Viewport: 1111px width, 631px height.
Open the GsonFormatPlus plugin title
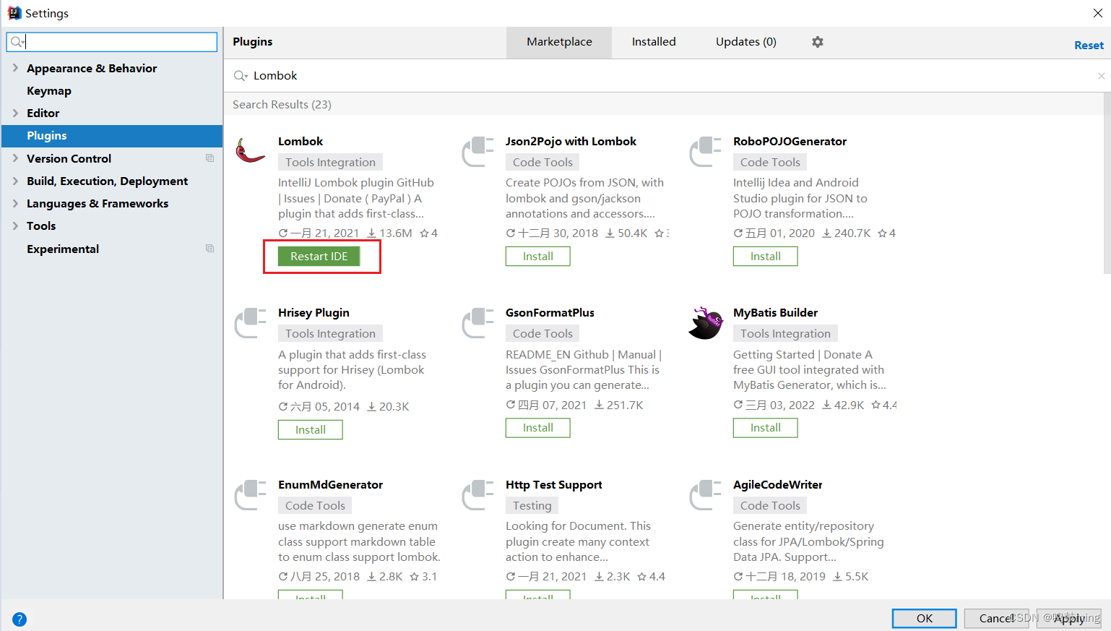[x=550, y=313]
